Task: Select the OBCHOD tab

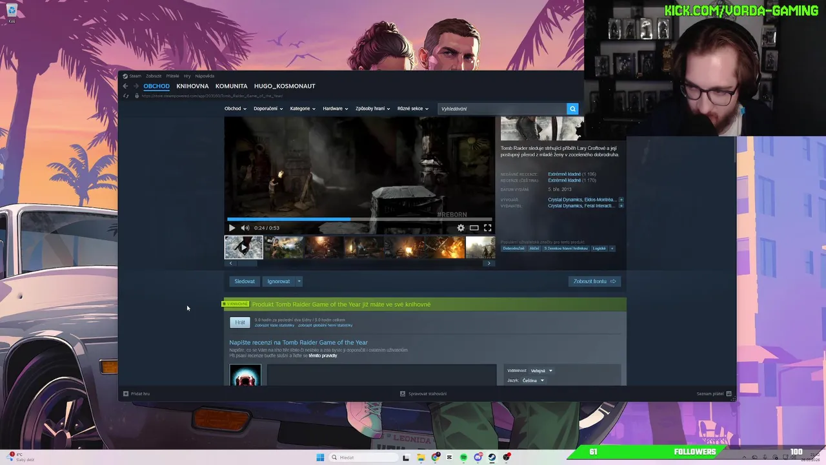Action: pos(156,86)
